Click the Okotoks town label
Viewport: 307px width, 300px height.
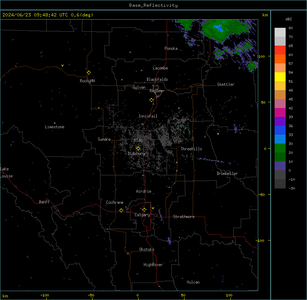tap(147, 249)
